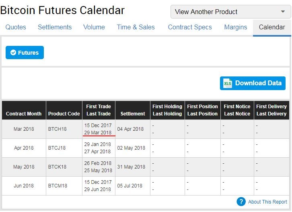
Task: Switch to the Quotes tab
Action: point(16,27)
